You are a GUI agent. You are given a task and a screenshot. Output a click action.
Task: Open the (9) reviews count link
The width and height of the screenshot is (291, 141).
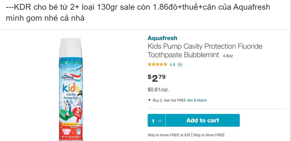pos(180,64)
